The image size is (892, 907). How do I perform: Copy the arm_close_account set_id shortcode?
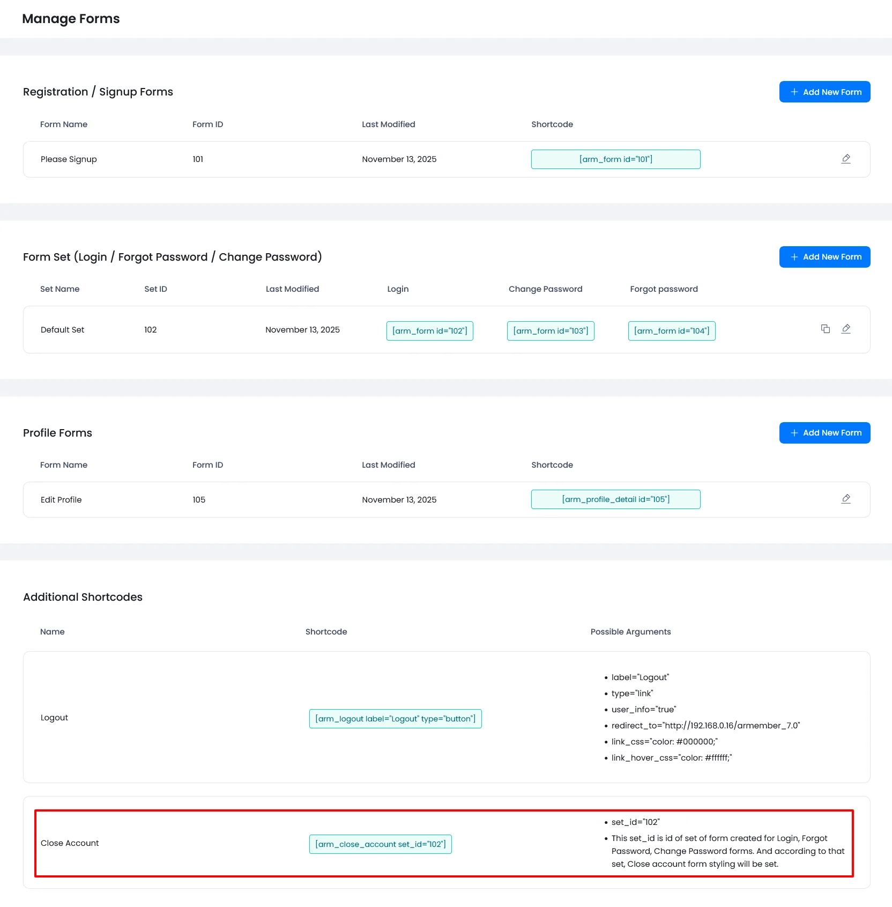(x=380, y=844)
